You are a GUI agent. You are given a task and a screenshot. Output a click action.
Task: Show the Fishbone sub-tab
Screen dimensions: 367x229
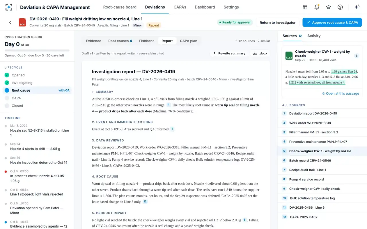(x=147, y=41)
